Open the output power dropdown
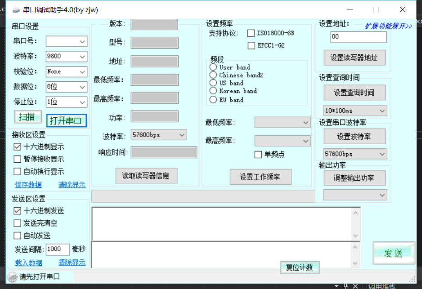Screen dimensions: 422x289 point(355,195)
